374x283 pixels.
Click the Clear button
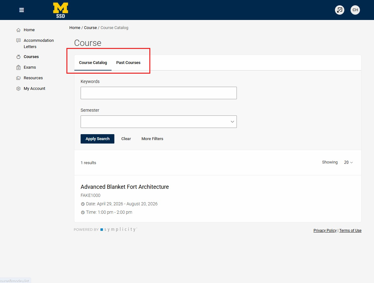tap(126, 139)
